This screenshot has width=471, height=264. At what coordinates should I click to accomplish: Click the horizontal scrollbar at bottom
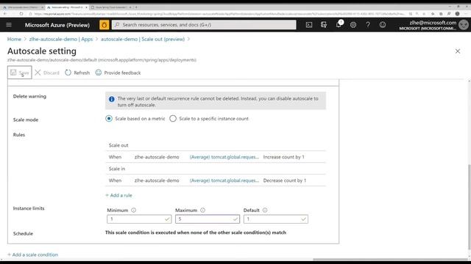[391, 259]
